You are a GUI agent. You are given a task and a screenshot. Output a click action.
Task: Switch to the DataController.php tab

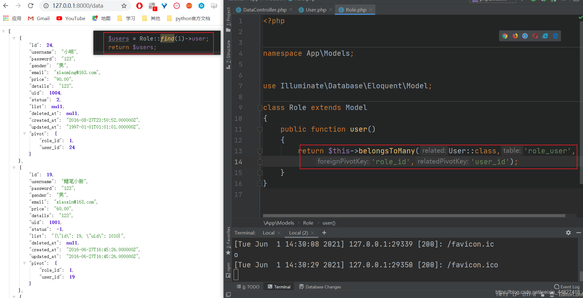pyautogui.click(x=264, y=10)
